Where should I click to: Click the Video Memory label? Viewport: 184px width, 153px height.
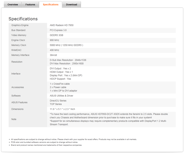point(19,35)
